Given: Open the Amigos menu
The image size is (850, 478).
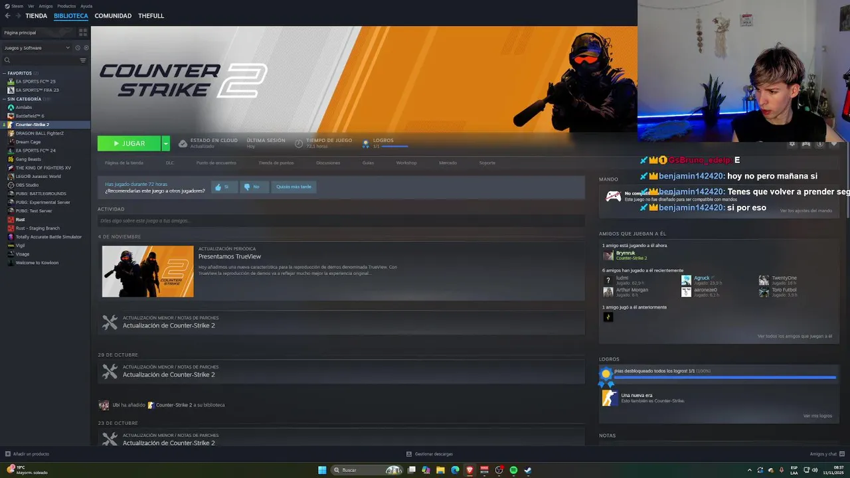Looking at the screenshot, I should point(46,6).
